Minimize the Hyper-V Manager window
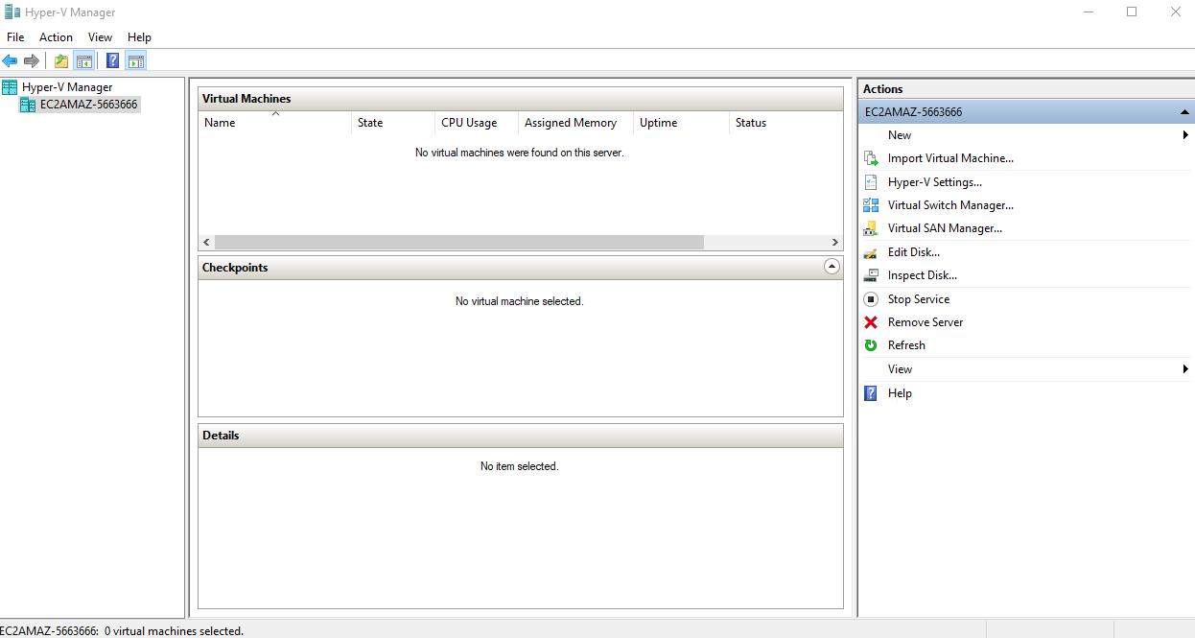Image resolution: width=1195 pixels, height=638 pixels. (1088, 12)
